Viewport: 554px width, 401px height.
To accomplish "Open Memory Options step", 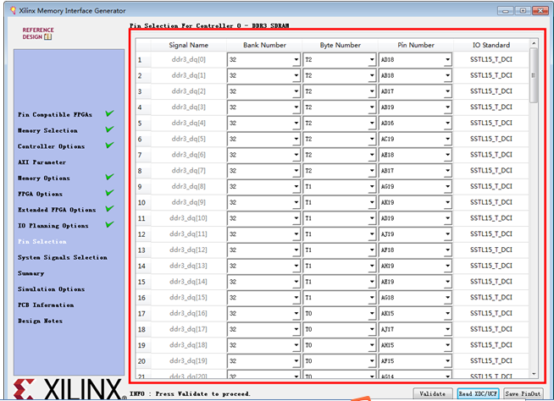I will tap(44, 179).
